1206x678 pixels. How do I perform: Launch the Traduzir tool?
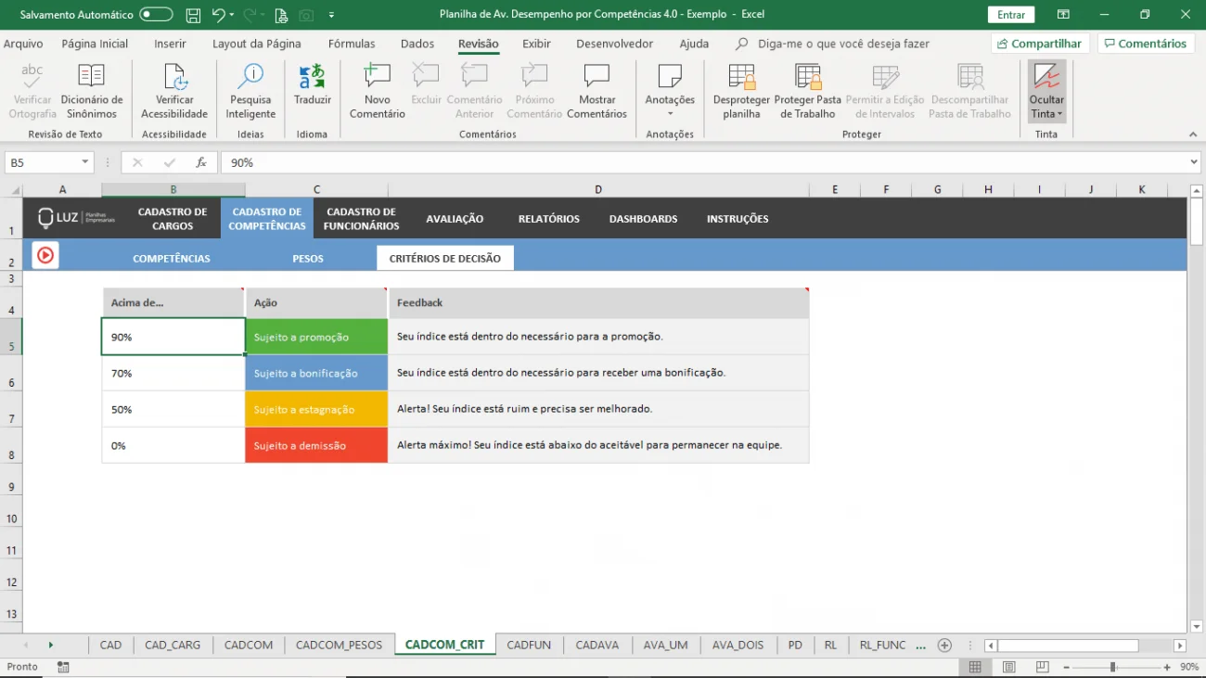(x=313, y=85)
